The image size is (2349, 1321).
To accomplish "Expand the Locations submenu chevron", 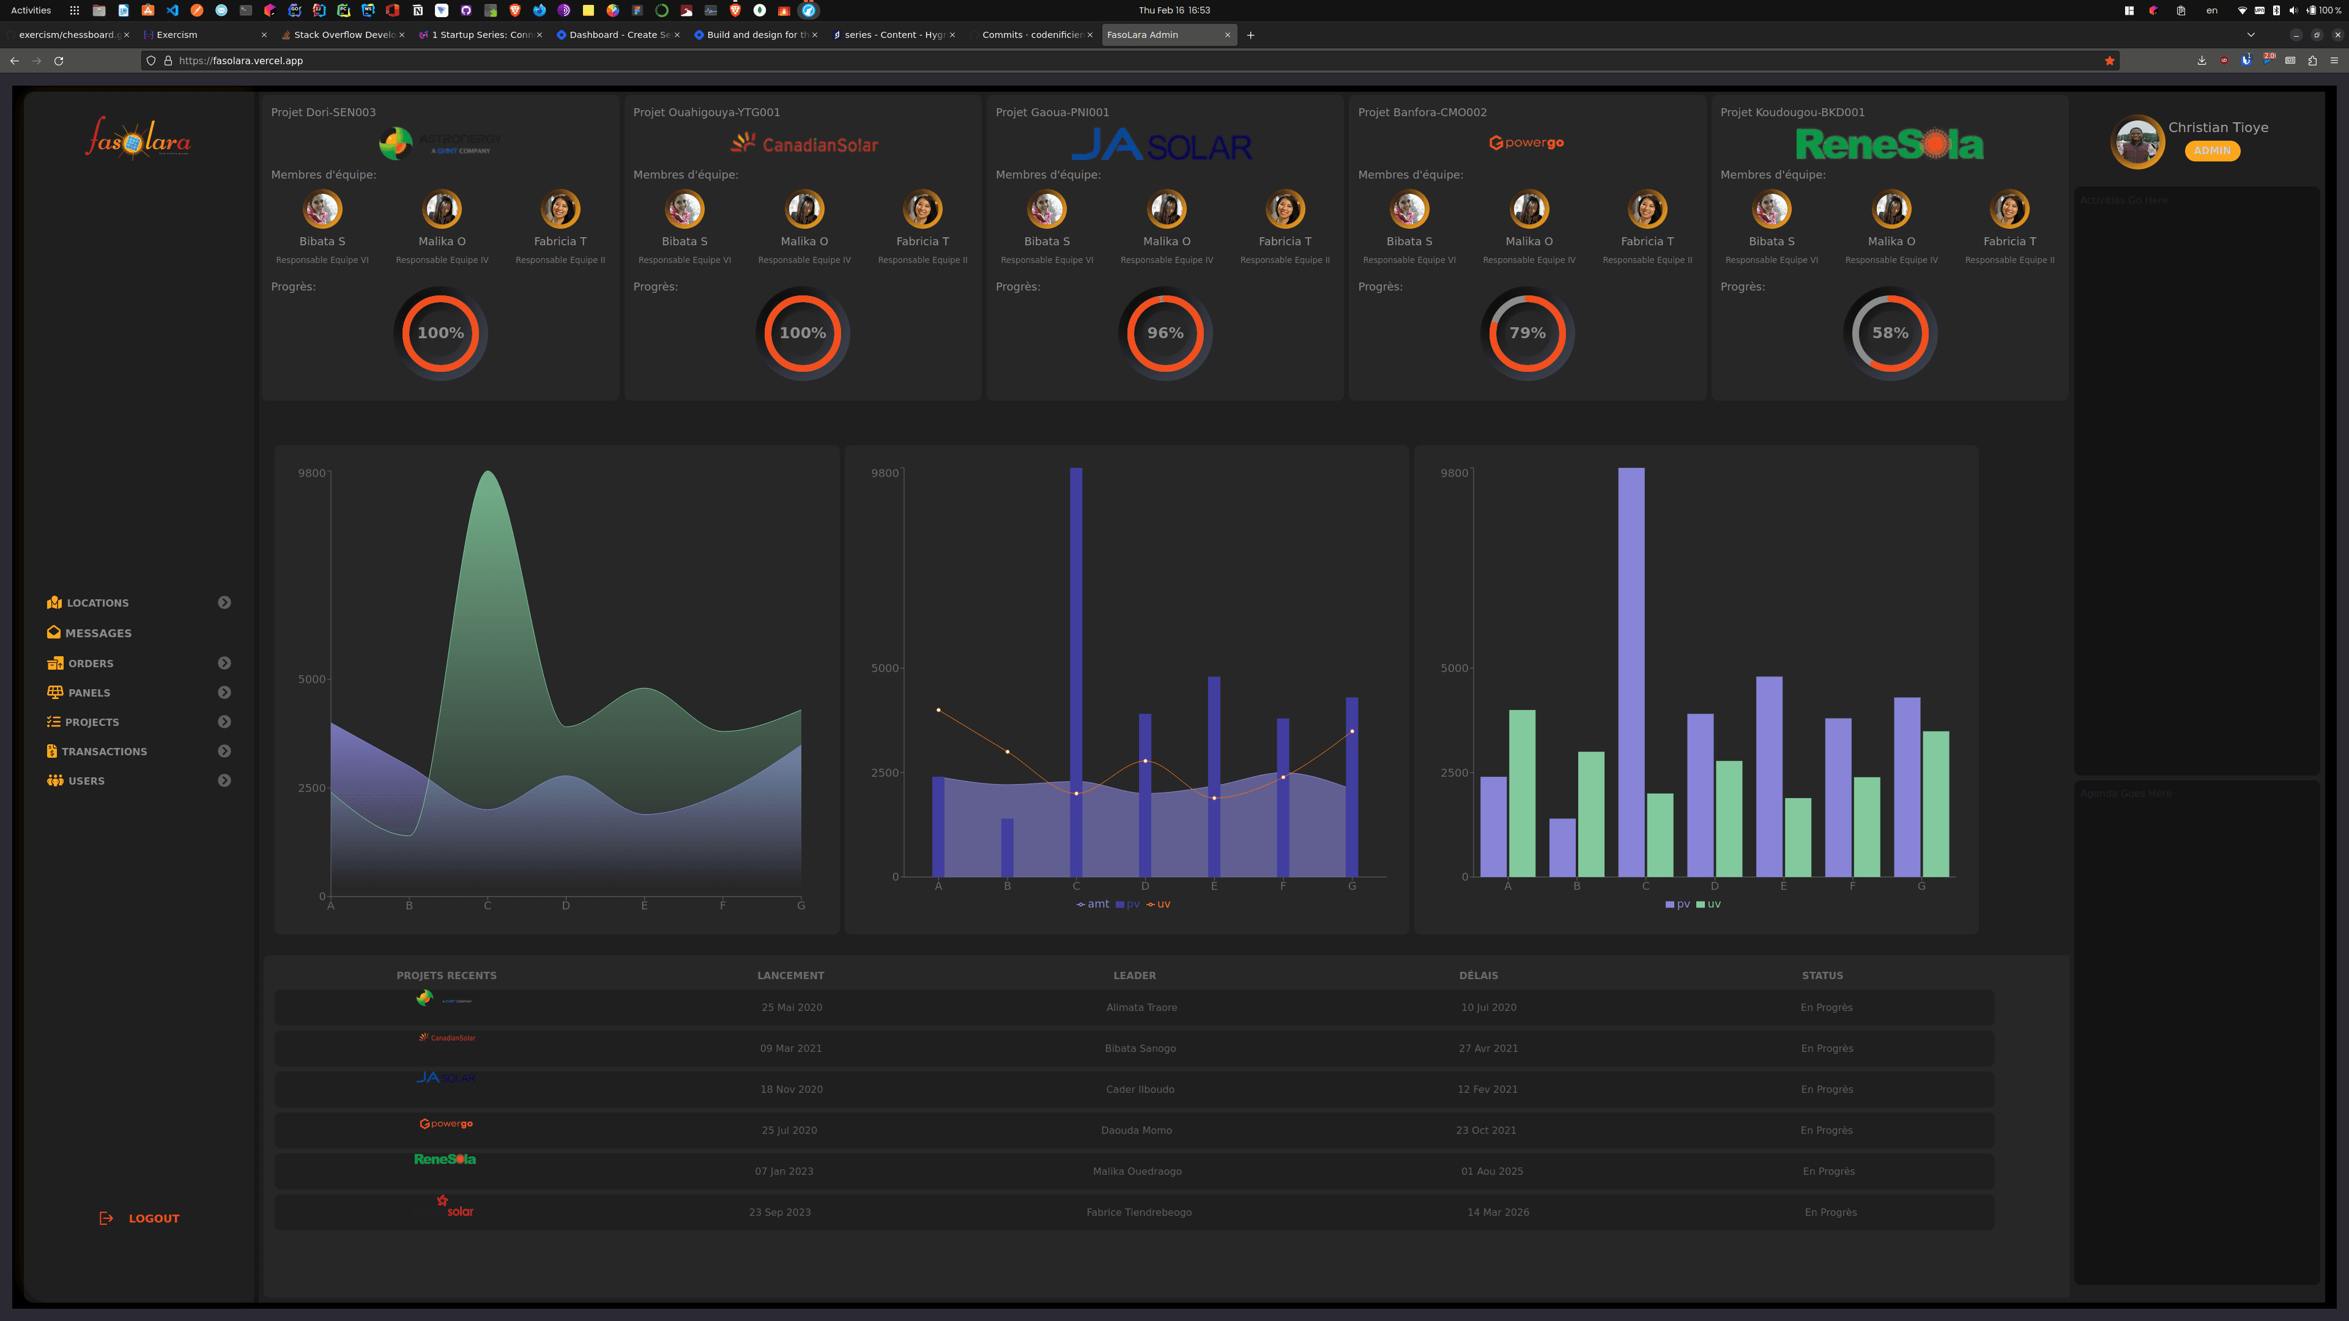I will point(225,602).
